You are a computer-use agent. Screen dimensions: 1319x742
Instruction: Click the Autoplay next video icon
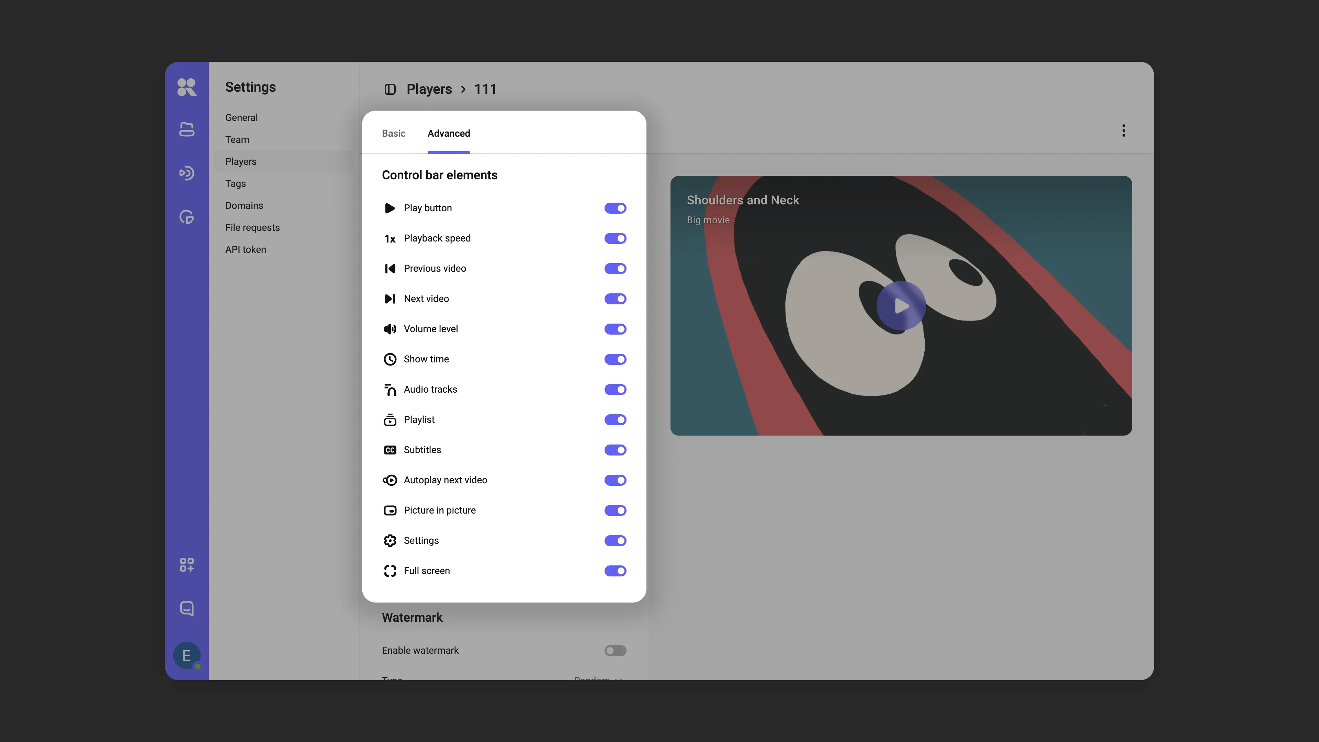click(x=390, y=480)
